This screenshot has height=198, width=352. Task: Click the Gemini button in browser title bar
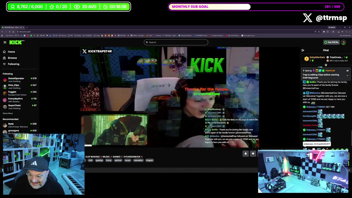click(332, 27)
